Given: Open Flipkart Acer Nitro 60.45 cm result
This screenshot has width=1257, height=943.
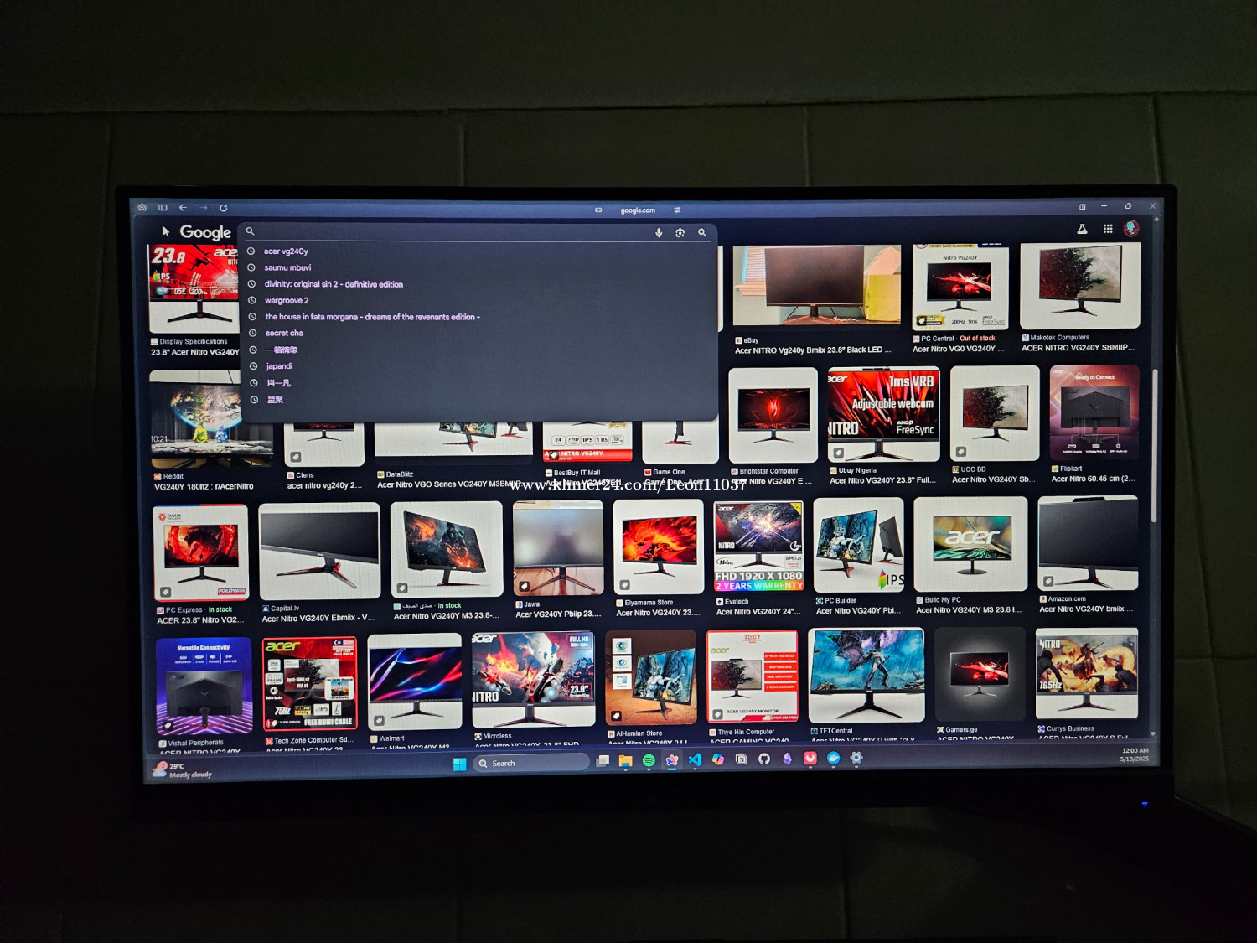Looking at the screenshot, I should [x=1094, y=412].
